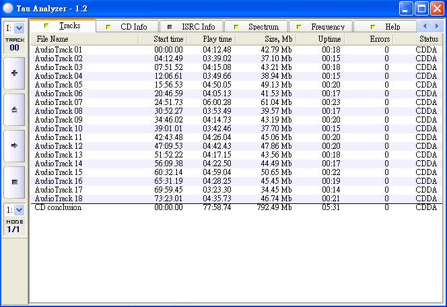Click the eject disc button
This screenshot has height=307, width=447.
(x=14, y=110)
